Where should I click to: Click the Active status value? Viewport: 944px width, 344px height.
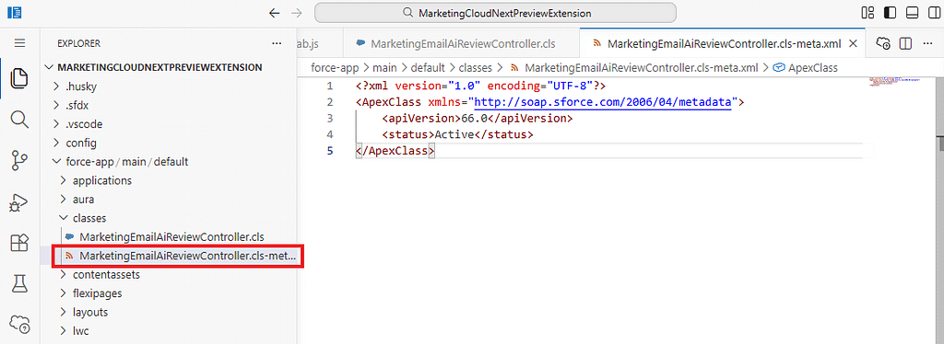tap(454, 134)
